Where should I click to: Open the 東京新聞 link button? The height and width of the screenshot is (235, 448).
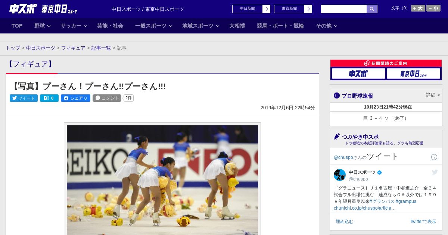[293, 9]
